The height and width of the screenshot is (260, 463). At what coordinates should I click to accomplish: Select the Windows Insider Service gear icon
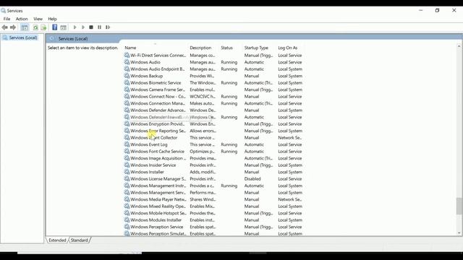[x=127, y=165]
